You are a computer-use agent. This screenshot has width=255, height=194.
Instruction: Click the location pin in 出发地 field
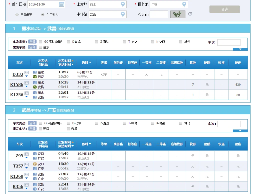pos(123,4)
